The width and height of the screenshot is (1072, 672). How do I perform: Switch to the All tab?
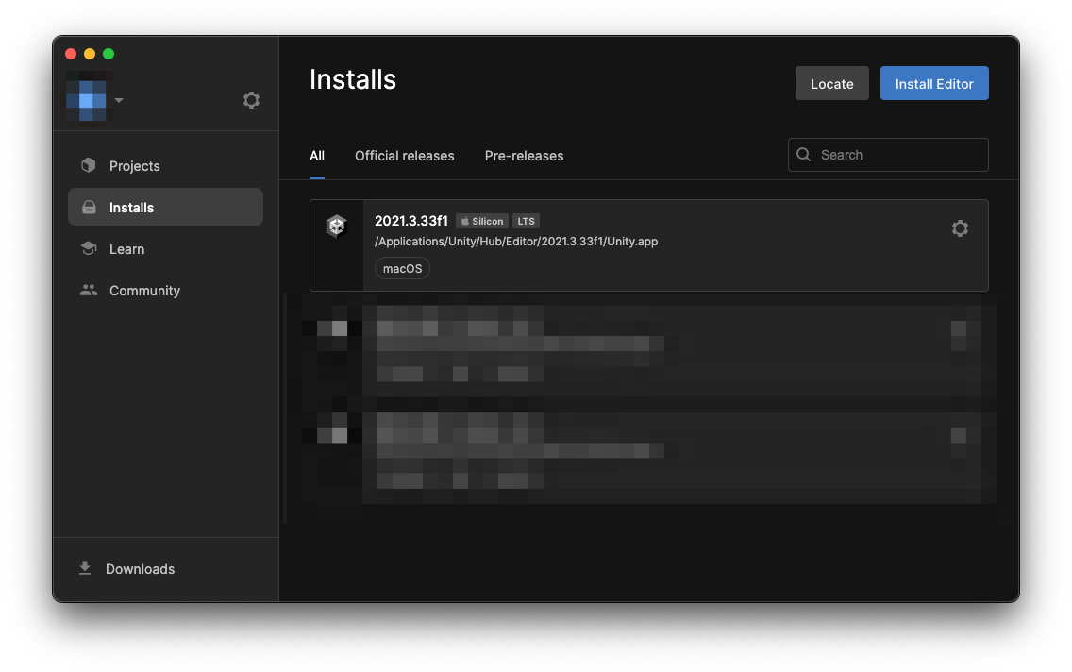click(x=316, y=156)
